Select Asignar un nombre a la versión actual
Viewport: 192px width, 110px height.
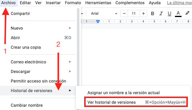[x=133, y=93]
